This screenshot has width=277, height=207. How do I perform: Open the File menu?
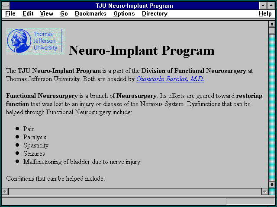point(10,13)
